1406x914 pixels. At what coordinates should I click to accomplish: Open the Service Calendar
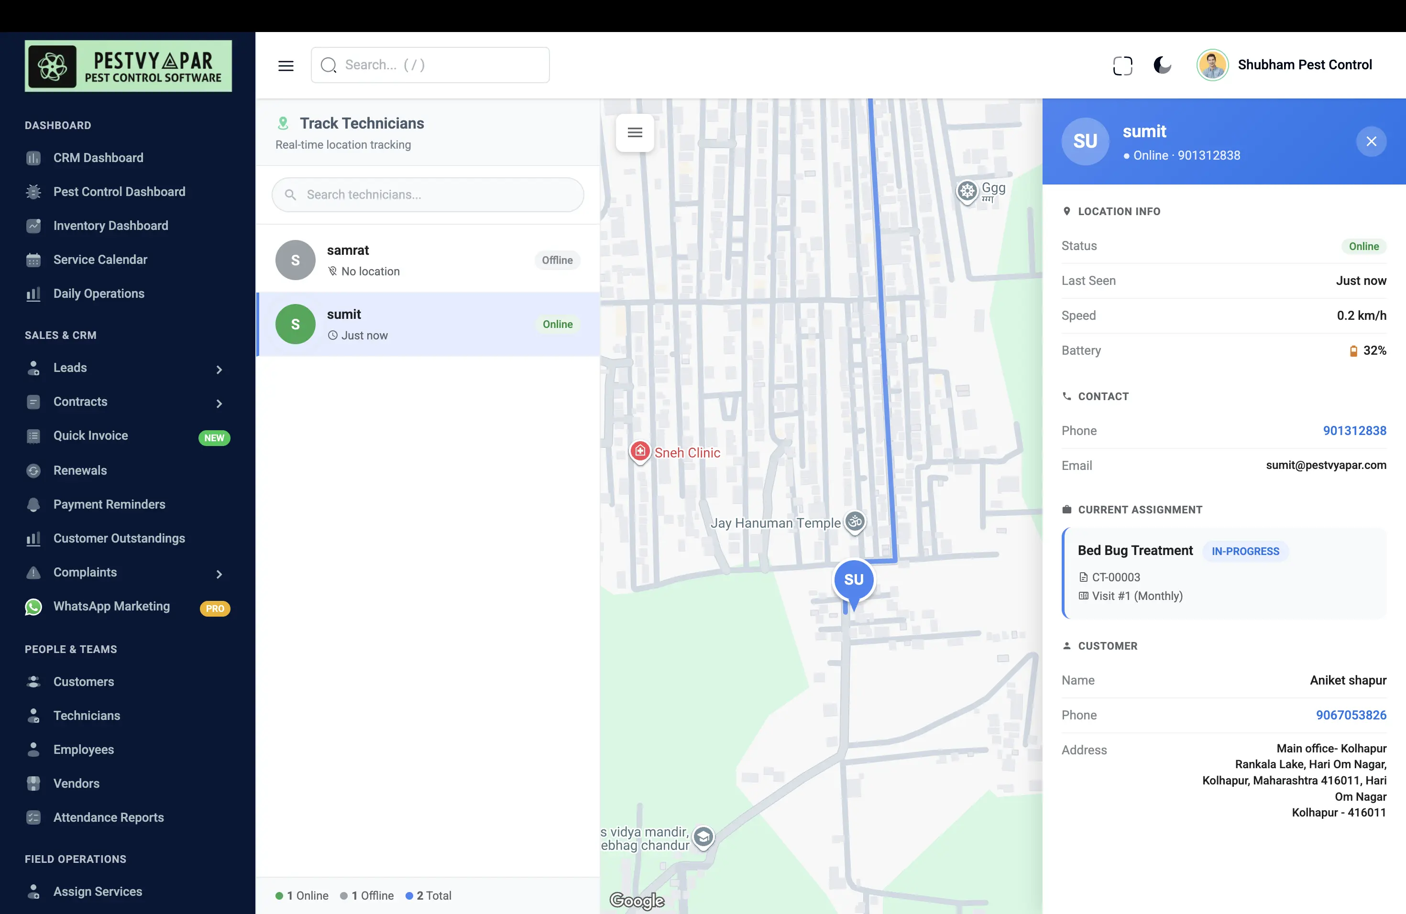100,259
